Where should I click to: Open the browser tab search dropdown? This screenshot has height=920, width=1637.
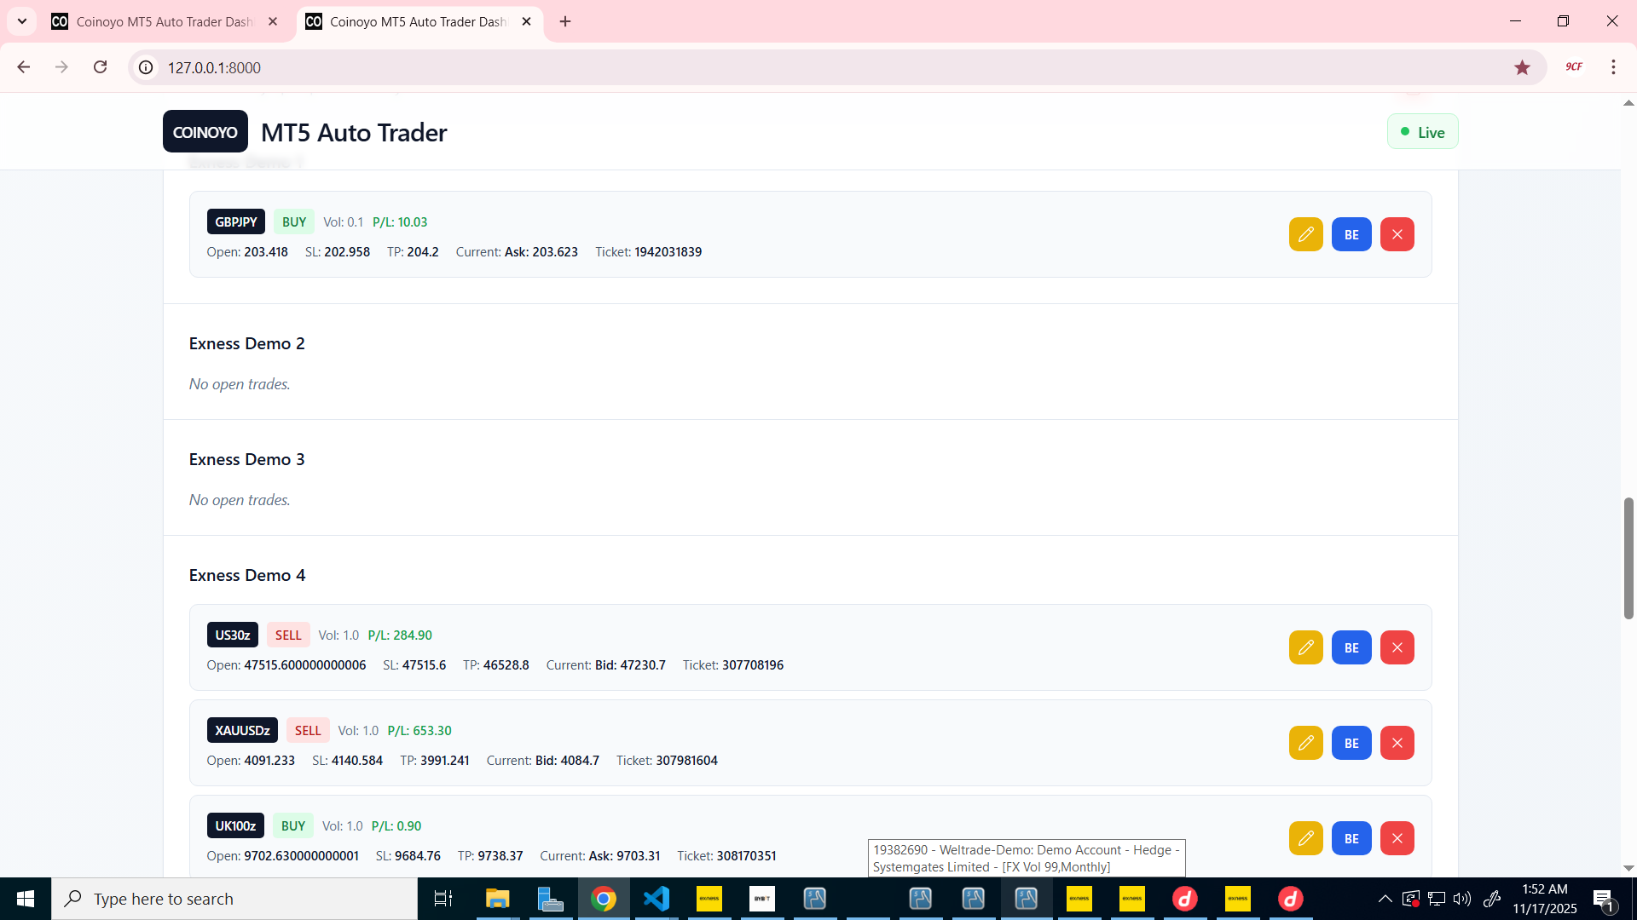coord(22,21)
